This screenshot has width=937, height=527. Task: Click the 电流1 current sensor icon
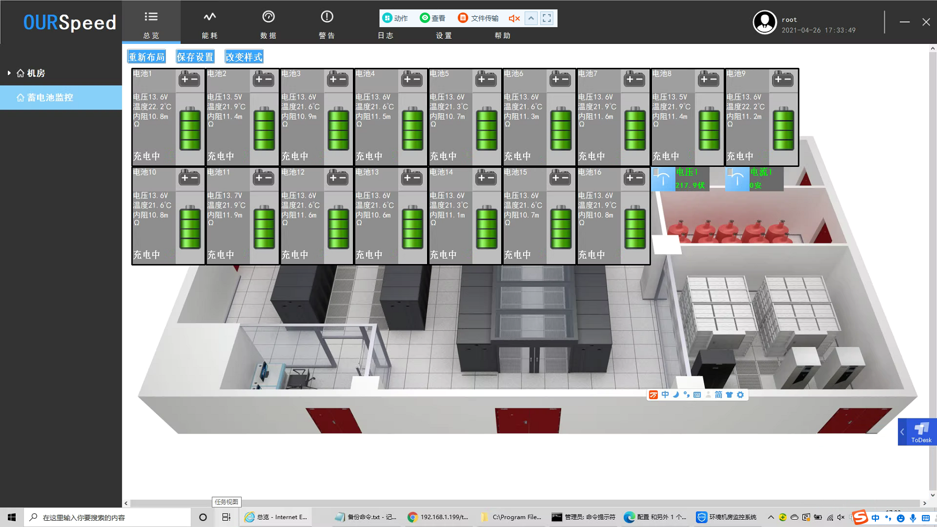[737, 179]
